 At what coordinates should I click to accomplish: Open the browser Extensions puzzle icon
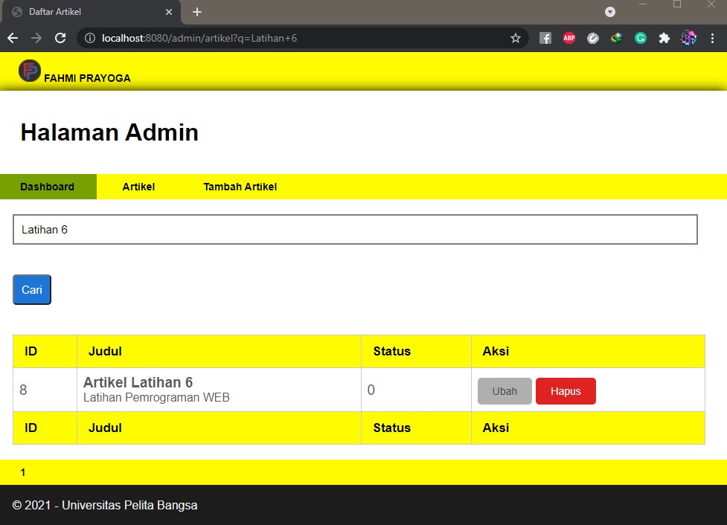[x=664, y=37]
